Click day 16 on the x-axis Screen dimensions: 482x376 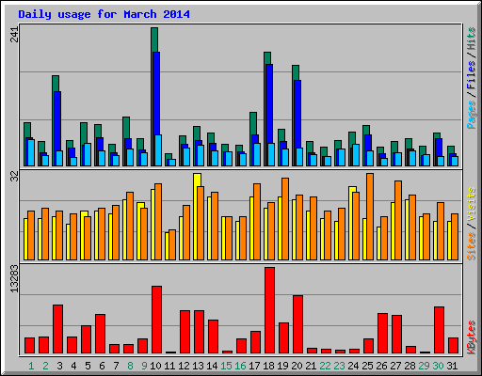click(240, 366)
